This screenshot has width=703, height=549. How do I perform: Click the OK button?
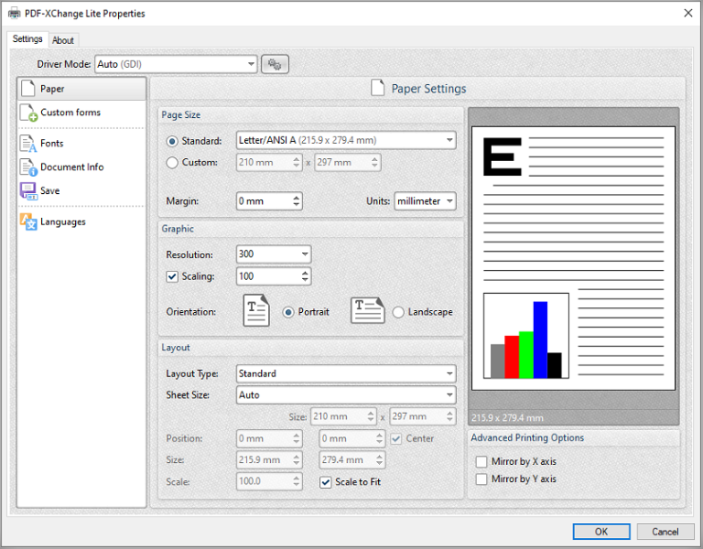pos(601,532)
